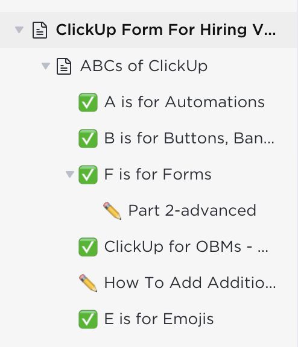Open the Part 2-advanced subpage

tap(192, 210)
